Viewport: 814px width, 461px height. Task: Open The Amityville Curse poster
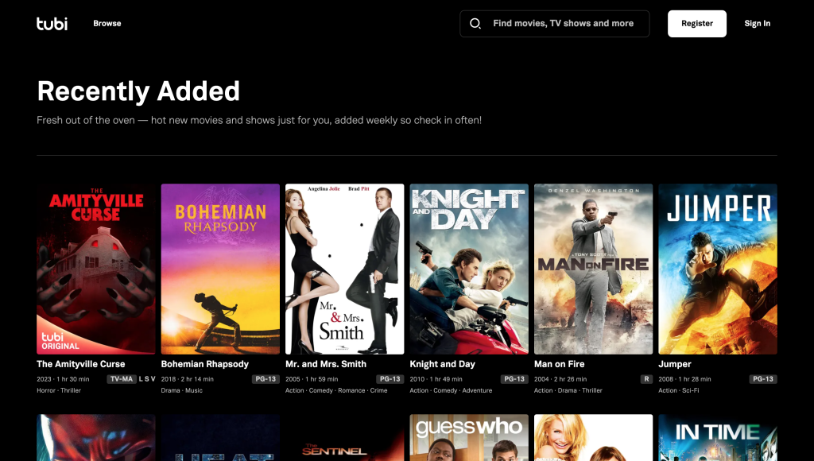[95, 269]
